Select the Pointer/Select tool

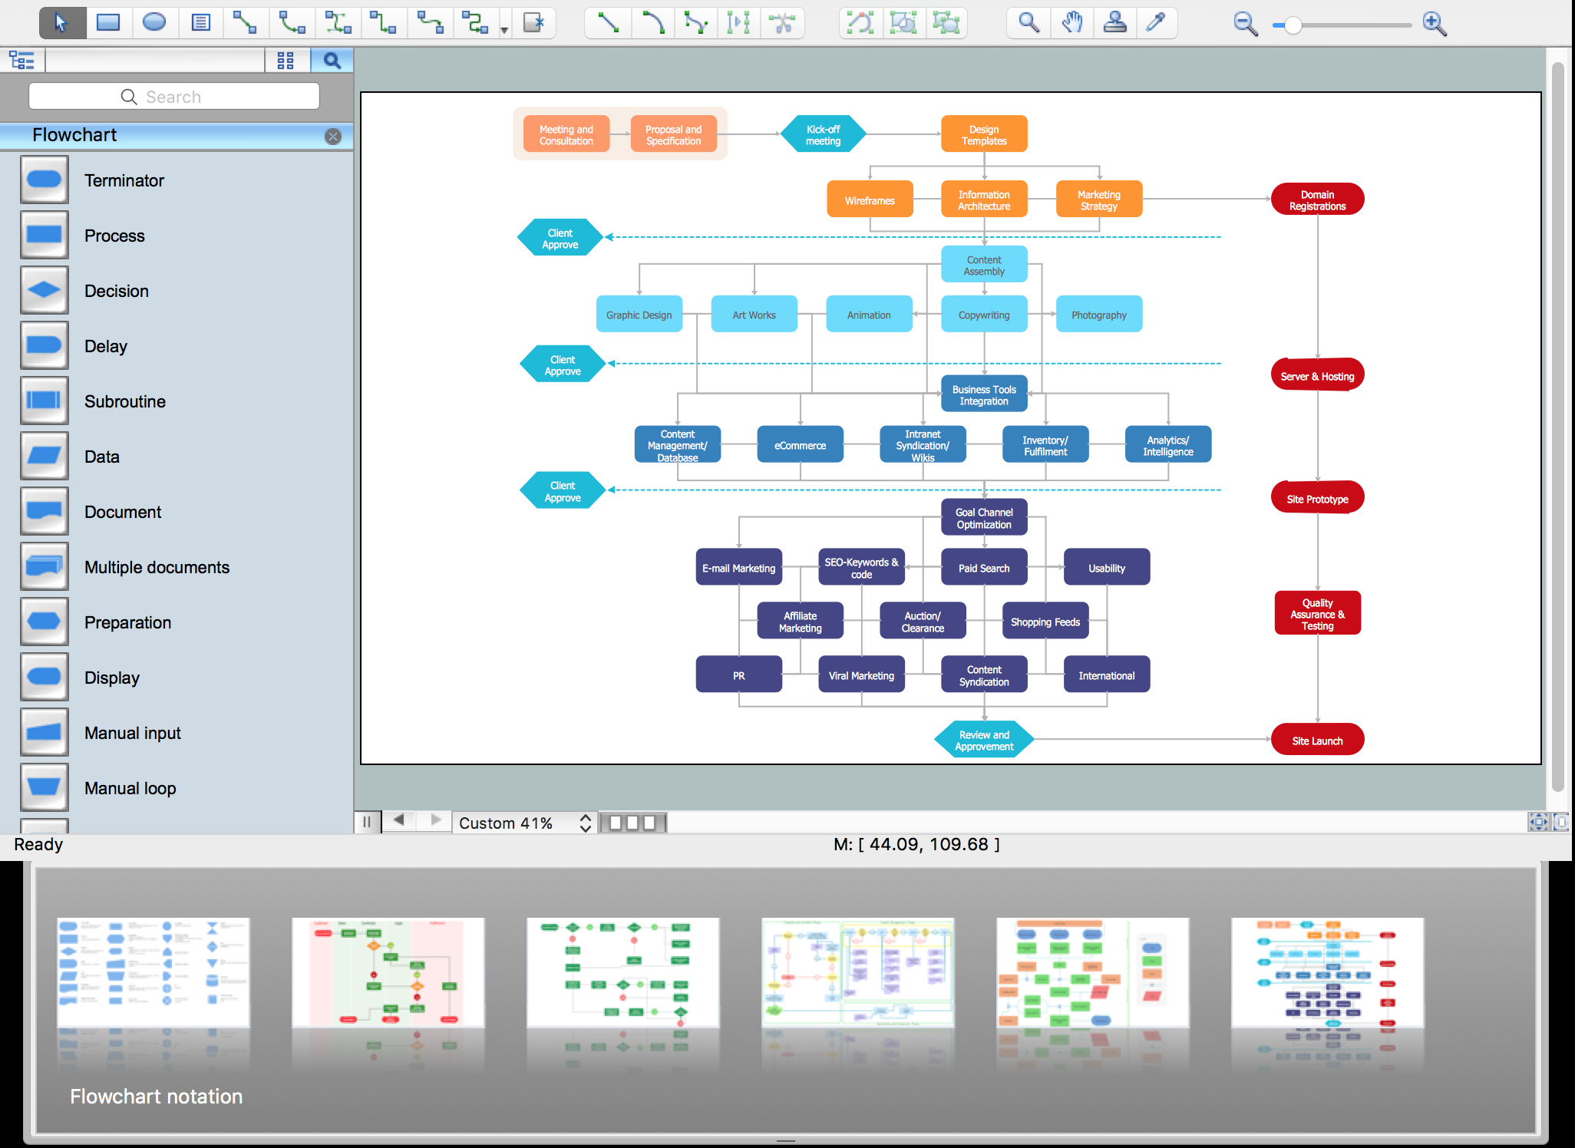point(61,22)
